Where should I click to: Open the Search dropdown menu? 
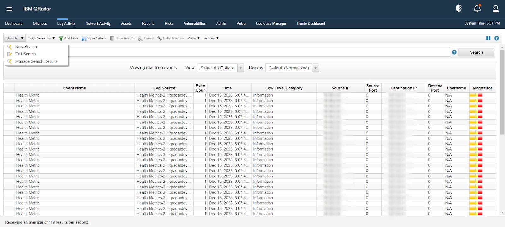[15, 38]
